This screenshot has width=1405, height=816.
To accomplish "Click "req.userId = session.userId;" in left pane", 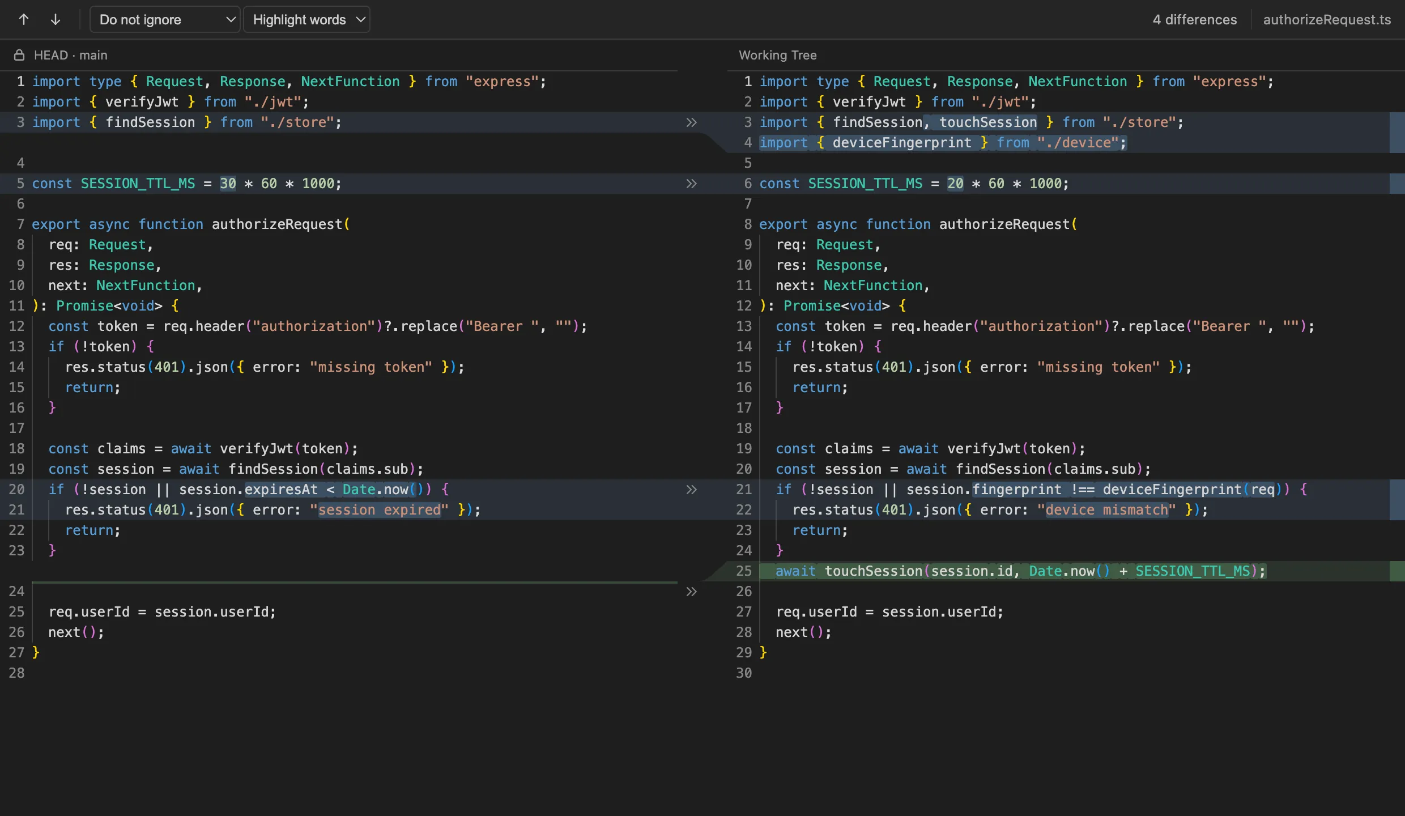I will pos(163,612).
